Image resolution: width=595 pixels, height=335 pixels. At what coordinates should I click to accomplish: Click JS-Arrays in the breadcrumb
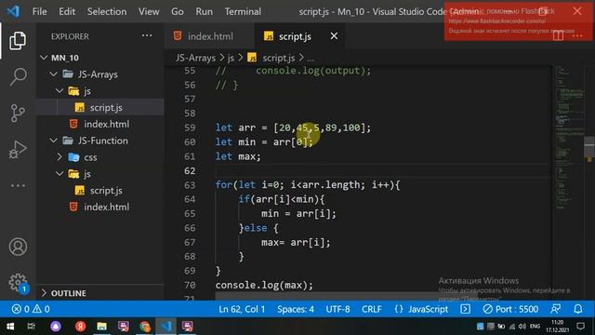195,58
